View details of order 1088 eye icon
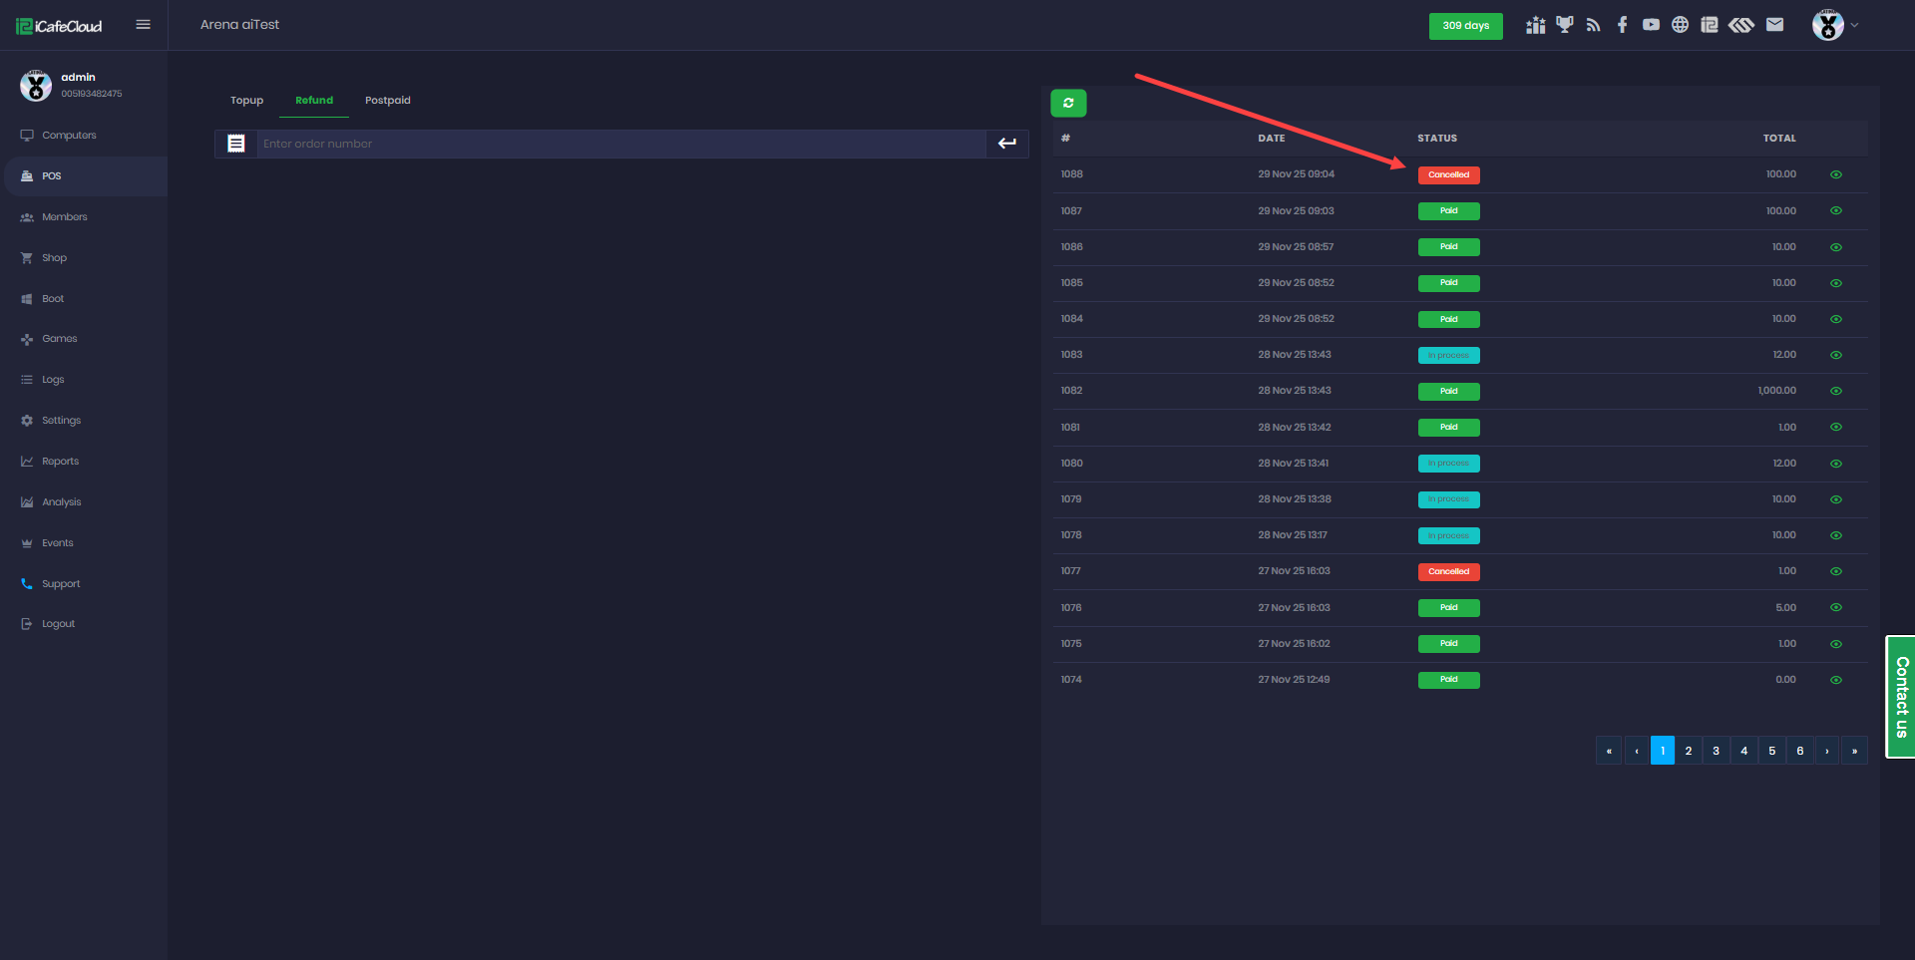 coord(1835,174)
